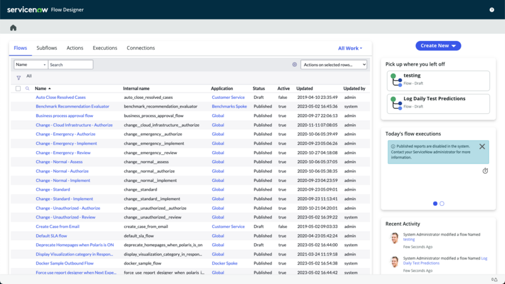Select the first carousel dot indicator
Viewport: 505px width, 284px height.
(x=435, y=203)
